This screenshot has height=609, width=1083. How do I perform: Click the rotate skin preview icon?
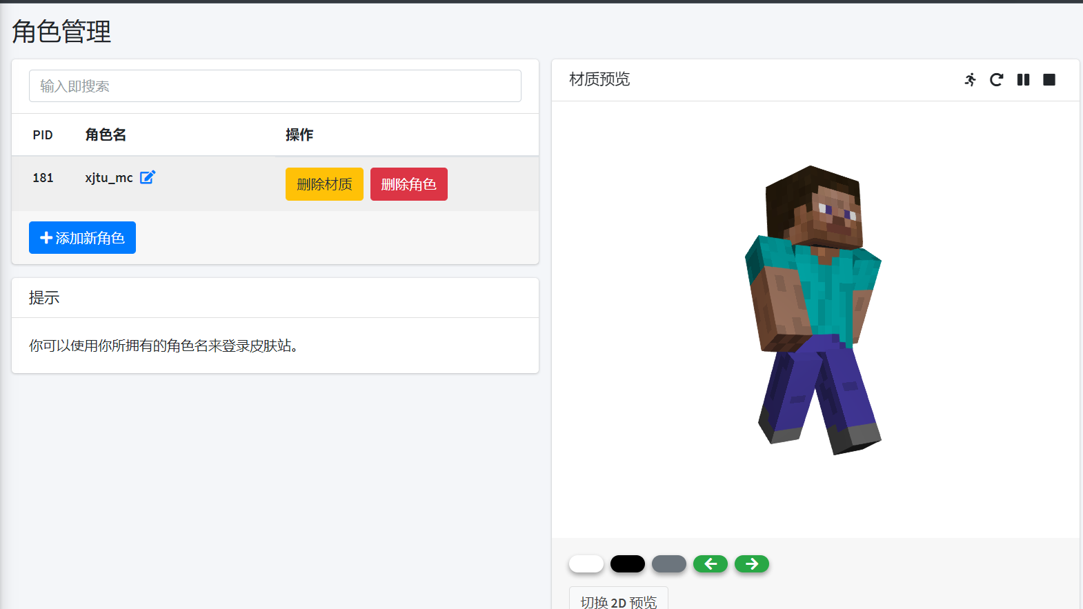[x=996, y=80]
